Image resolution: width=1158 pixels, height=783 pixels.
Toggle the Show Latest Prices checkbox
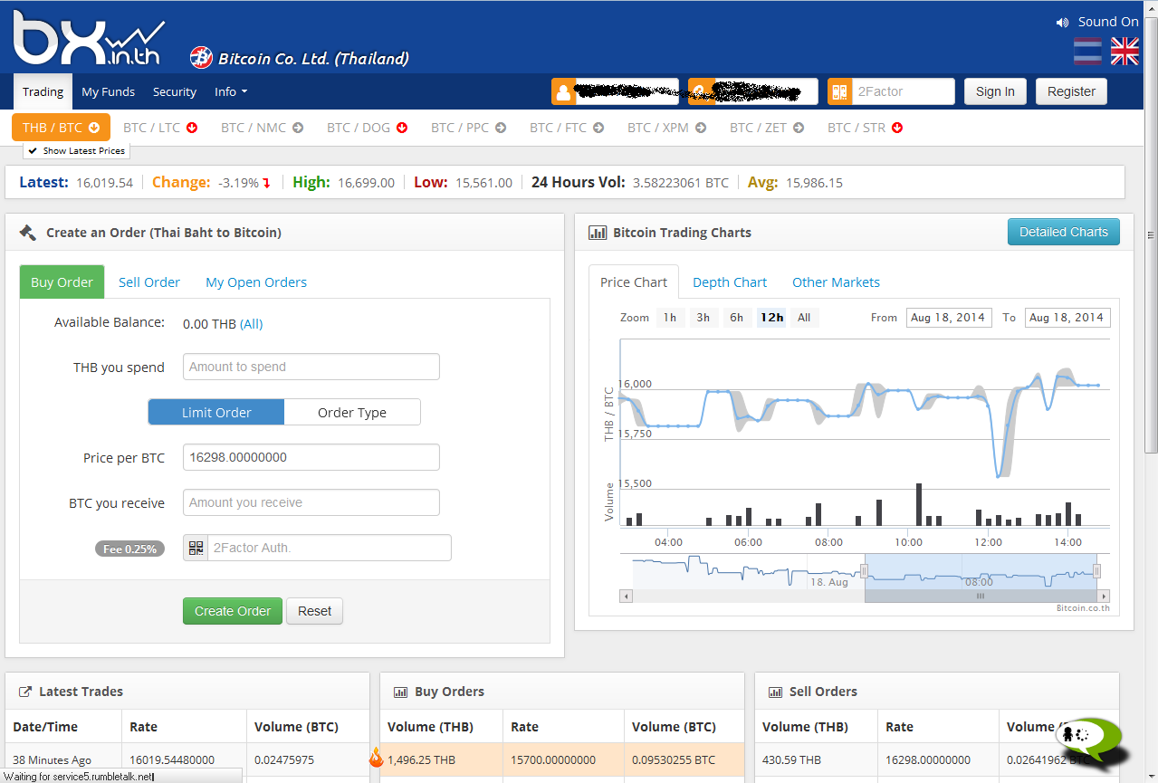32,151
